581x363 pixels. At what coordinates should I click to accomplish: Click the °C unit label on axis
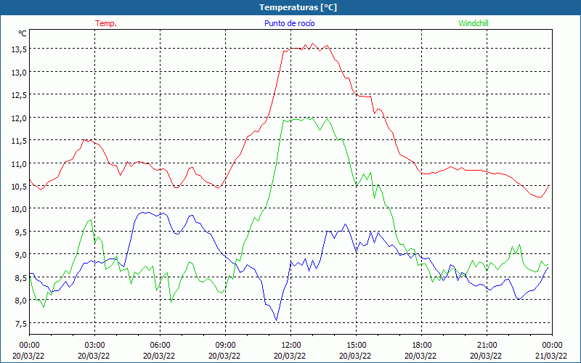pyautogui.click(x=23, y=33)
